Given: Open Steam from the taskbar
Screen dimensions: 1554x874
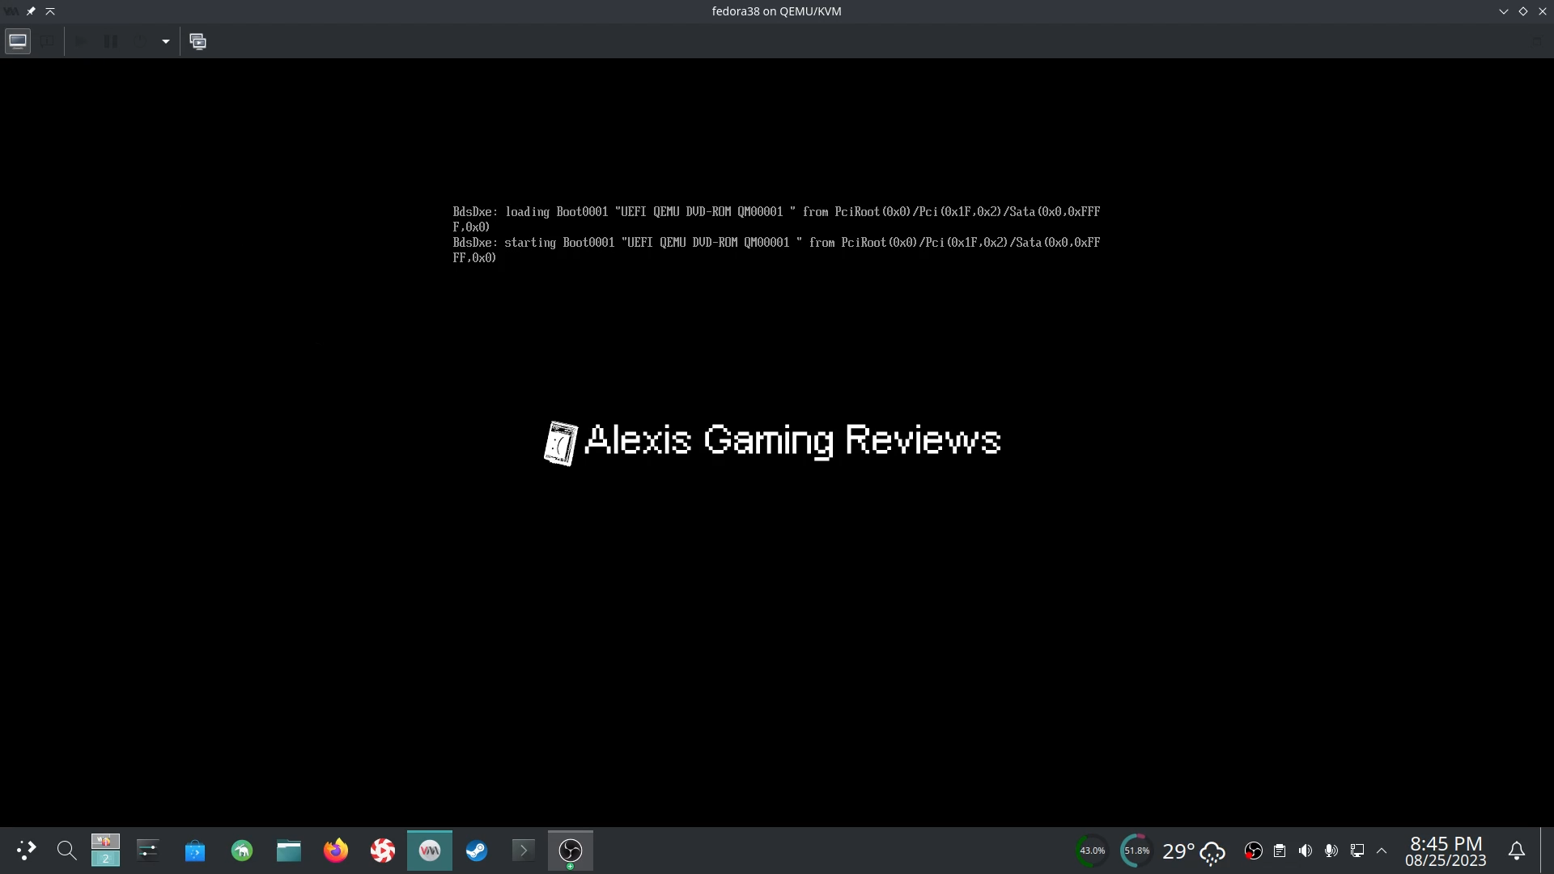Looking at the screenshot, I should 477,851.
